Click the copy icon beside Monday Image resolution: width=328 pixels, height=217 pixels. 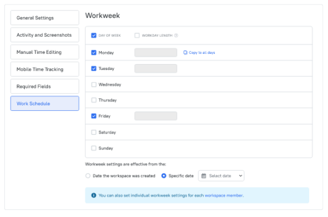[185, 52]
